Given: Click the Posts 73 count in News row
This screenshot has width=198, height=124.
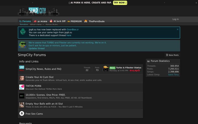Looking at the screenshot, I should click(x=97, y=70).
